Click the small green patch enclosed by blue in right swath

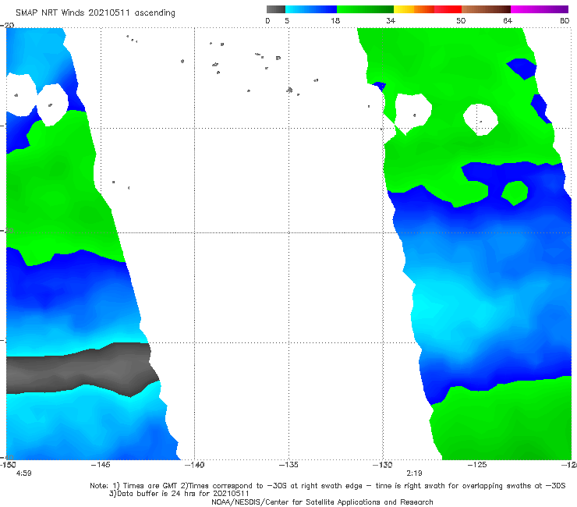[x=515, y=193]
